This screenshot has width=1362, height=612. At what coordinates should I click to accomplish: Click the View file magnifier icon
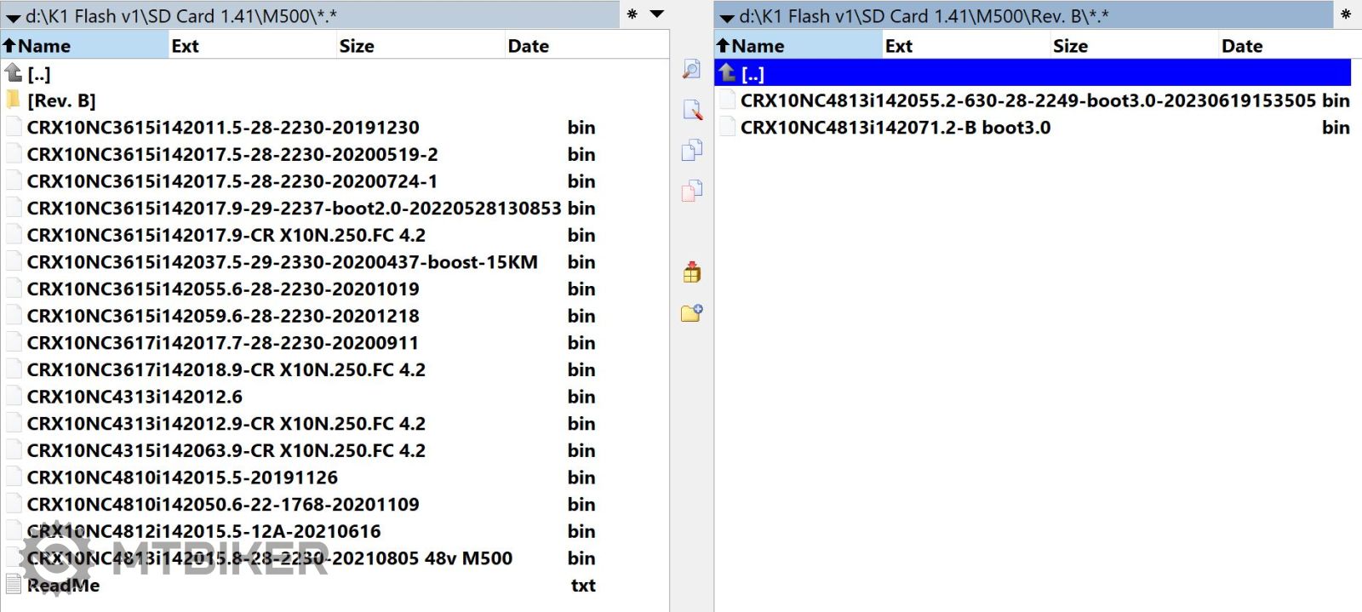(x=691, y=69)
